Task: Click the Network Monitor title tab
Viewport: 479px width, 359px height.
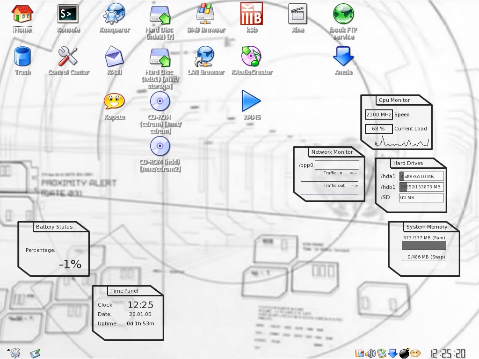Action: tap(332, 152)
